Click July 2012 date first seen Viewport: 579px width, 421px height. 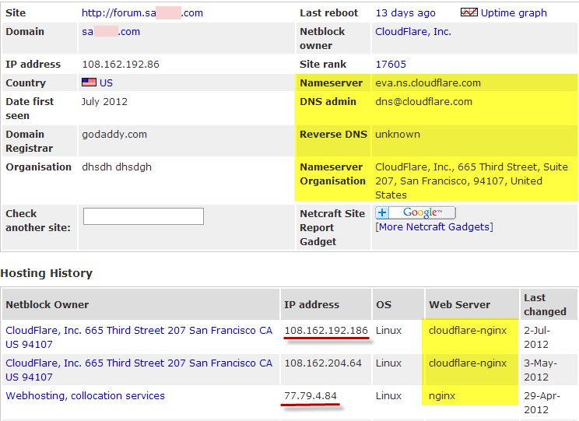104,102
